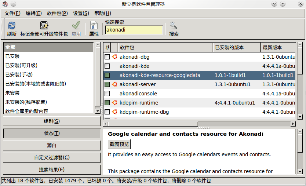Select 已安装的(本地的或者陈旧的) filter entry
Viewport: 306px width, 186px height.
(48, 84)
